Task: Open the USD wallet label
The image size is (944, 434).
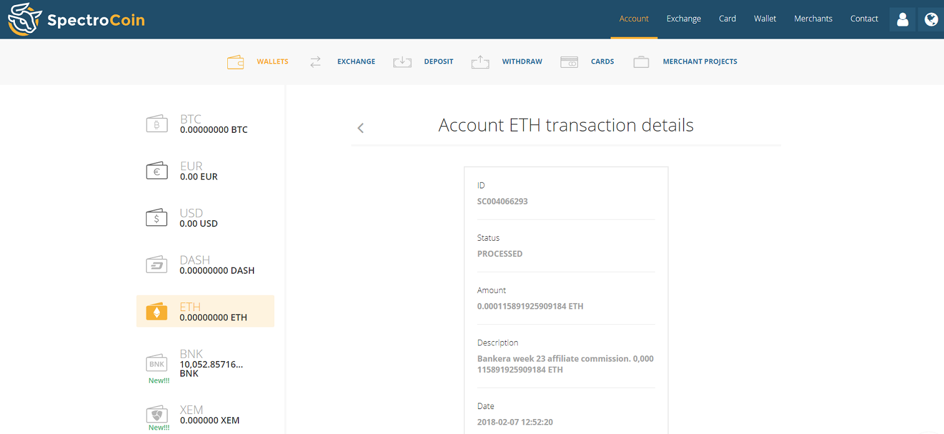Action: pyautogui.click(x=191, y=213)
